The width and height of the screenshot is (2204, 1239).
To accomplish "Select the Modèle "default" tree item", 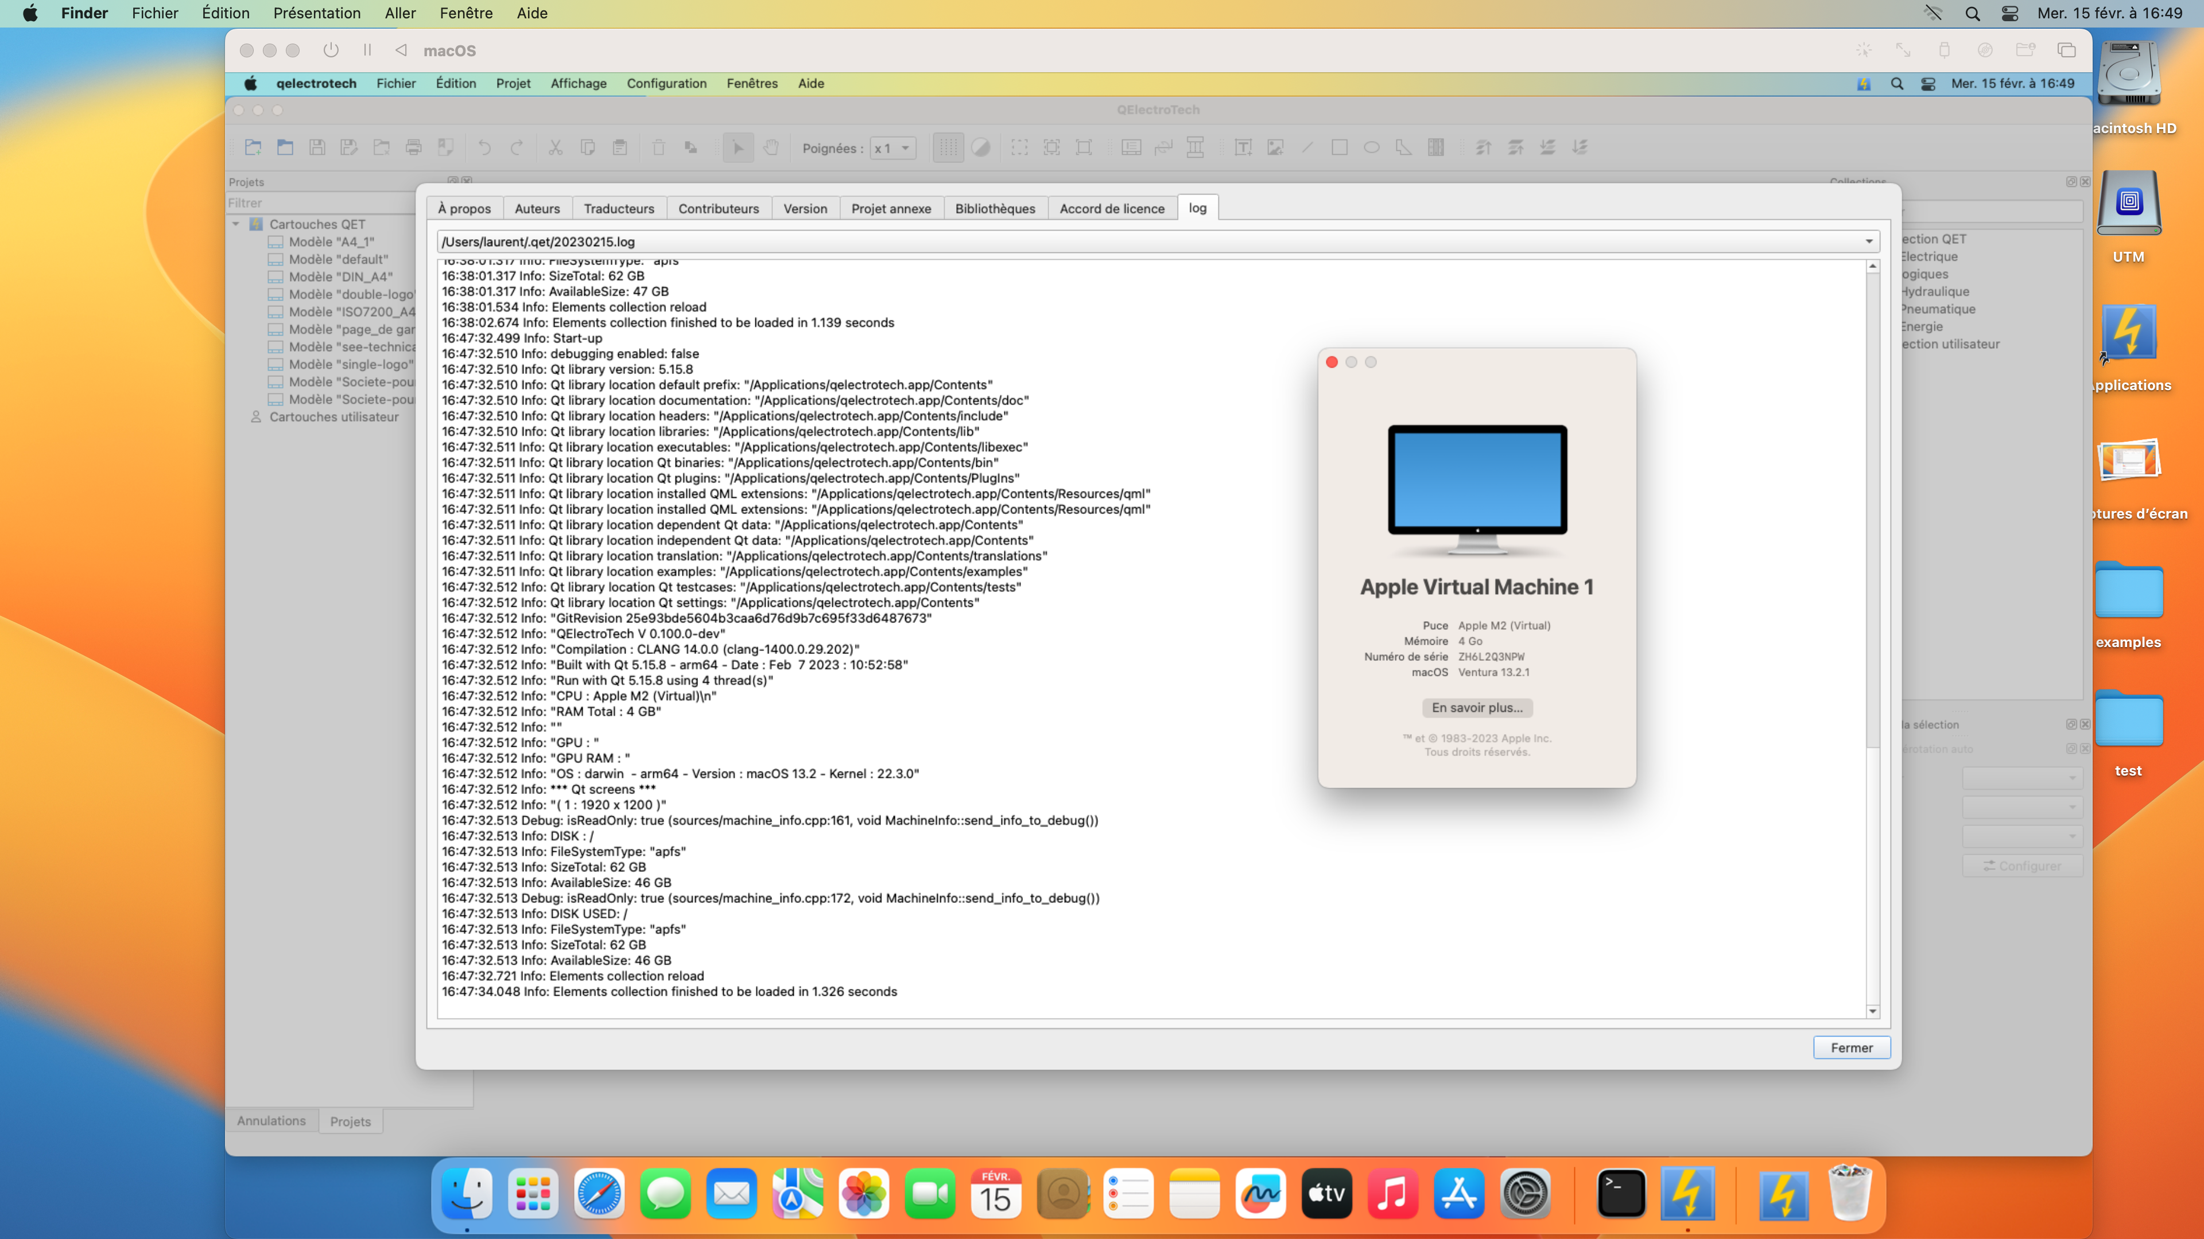I will pyautogui.click(x=338, y=259).
